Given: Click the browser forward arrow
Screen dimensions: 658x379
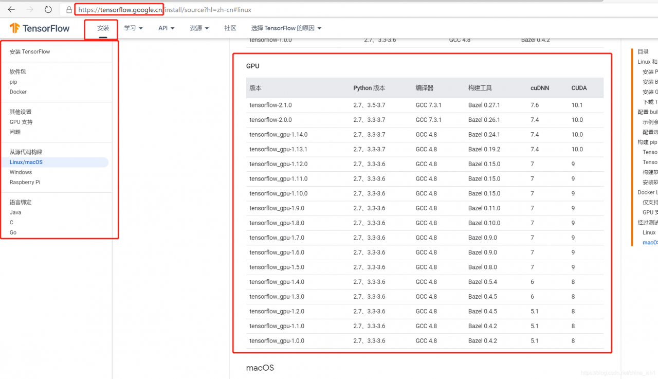Looking at the screenshot, I should 30,9.
